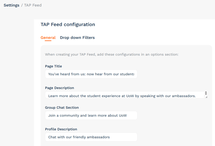Open the Drop down Filters tab

click(x=77, y=38)
